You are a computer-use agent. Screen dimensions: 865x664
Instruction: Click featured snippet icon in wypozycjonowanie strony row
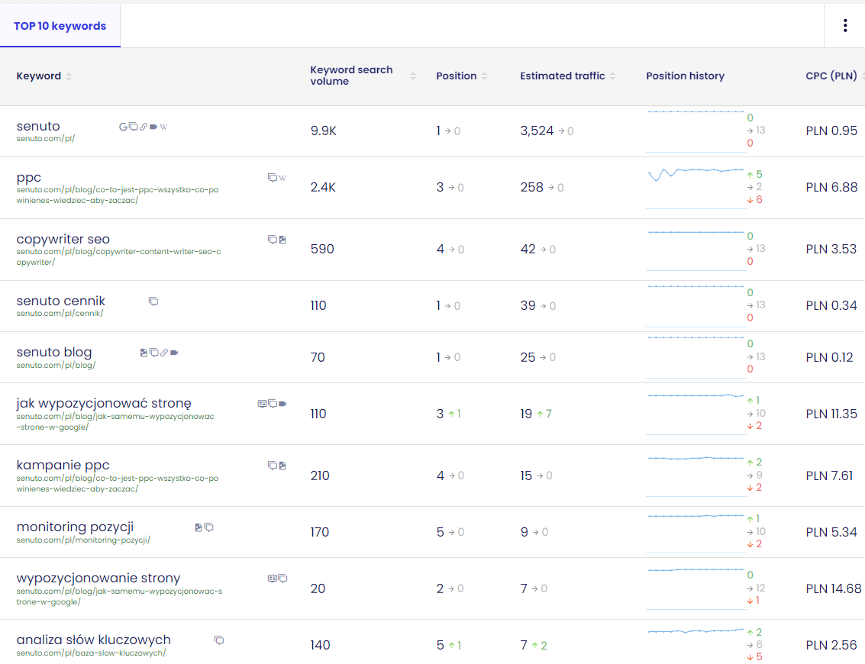272,579
